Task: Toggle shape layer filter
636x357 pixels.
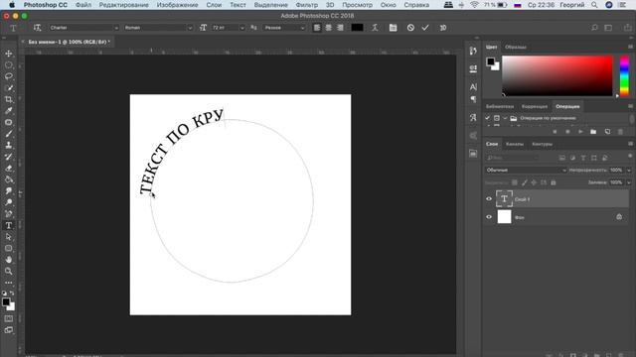Action: [594, 158]
